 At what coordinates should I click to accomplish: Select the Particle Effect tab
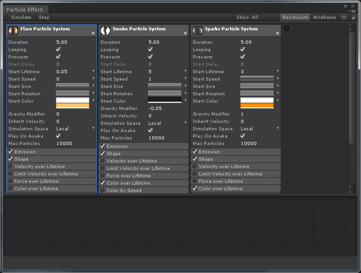tap(25, 10)
